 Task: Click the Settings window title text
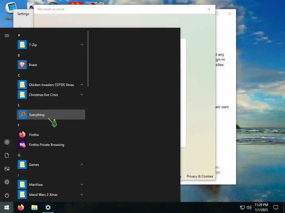click(x=23, y=14)
